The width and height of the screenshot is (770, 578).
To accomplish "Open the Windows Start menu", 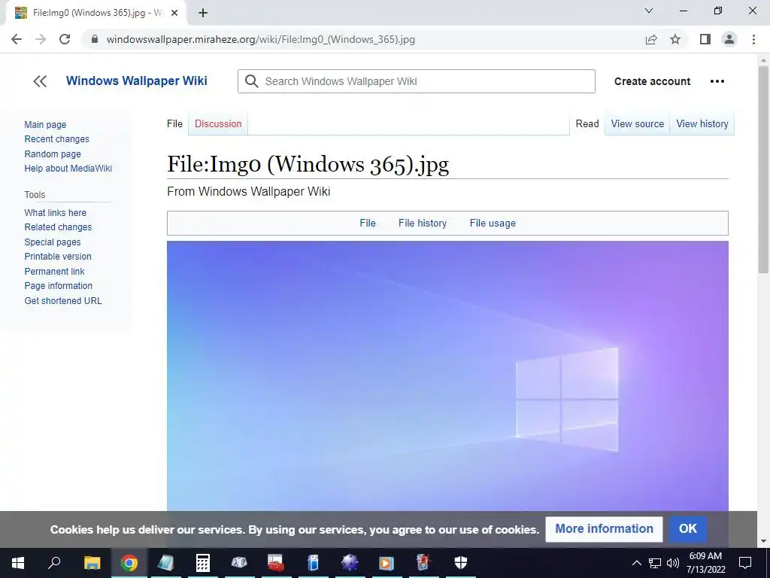I will pos(18,563).
